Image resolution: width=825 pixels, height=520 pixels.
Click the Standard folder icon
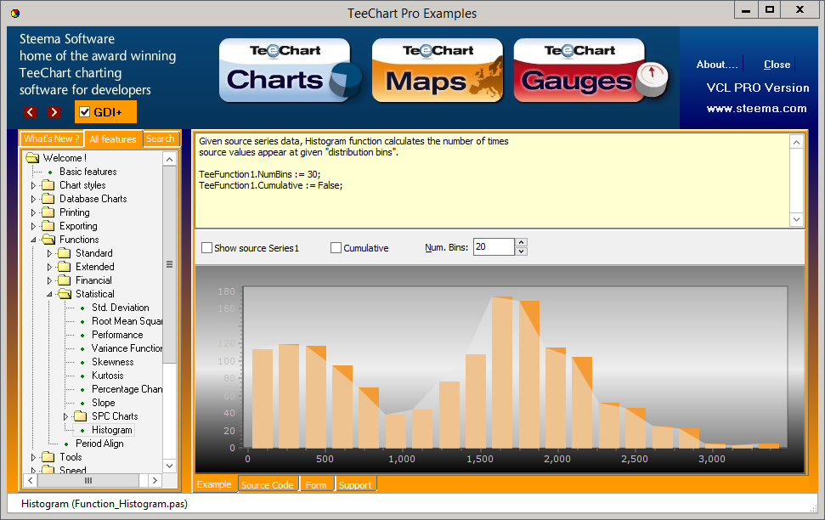pos(65,254)
